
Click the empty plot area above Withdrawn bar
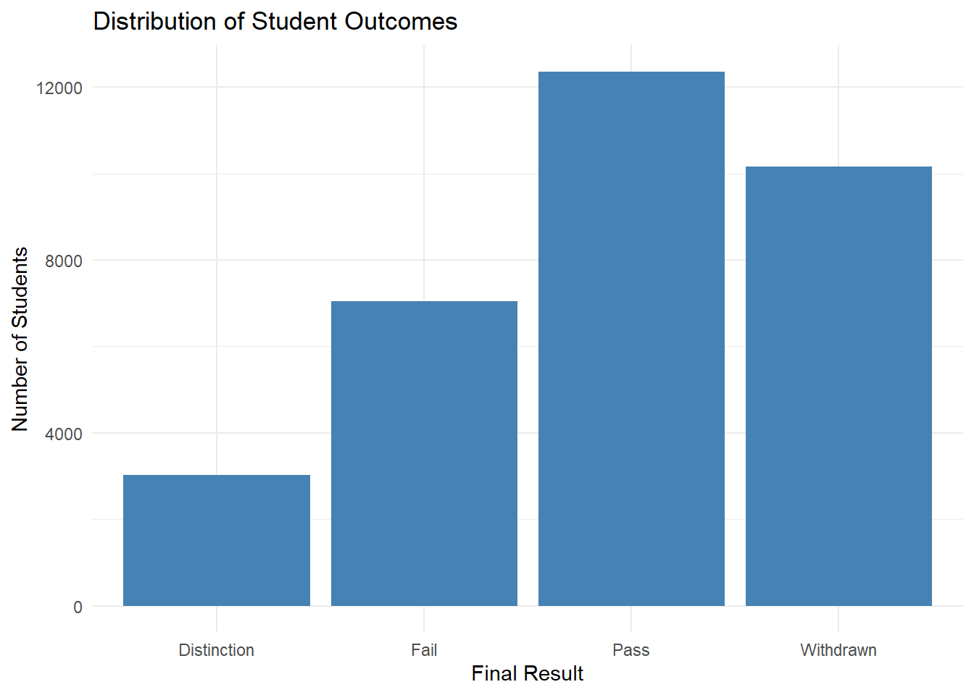pyautogui.click(x=838, y=109)
